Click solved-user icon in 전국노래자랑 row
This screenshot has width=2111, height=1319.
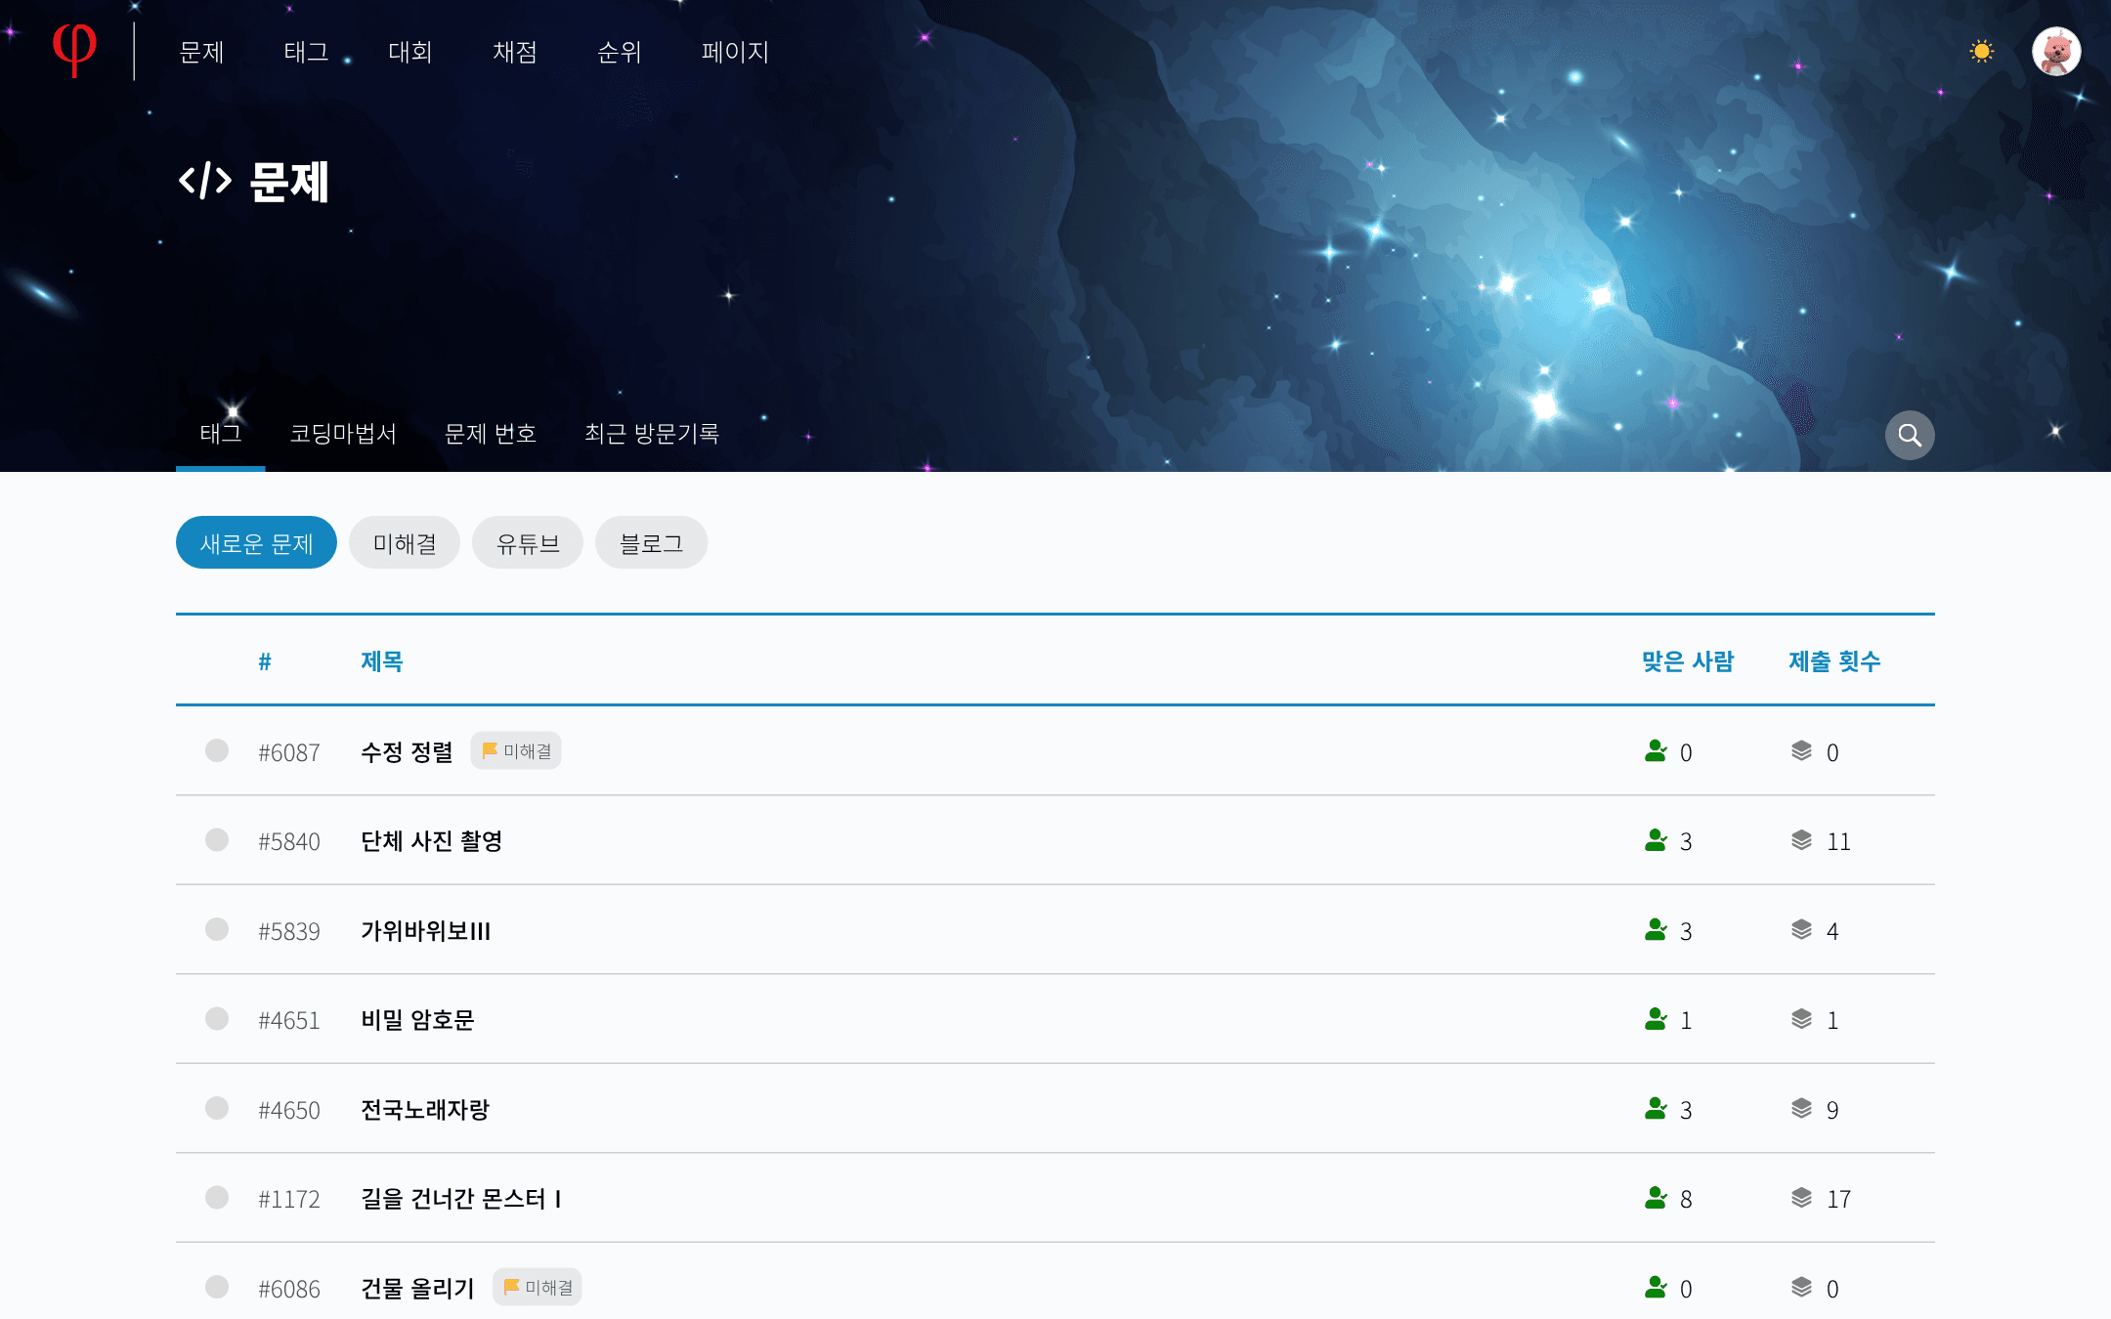click(1656, 1108)
